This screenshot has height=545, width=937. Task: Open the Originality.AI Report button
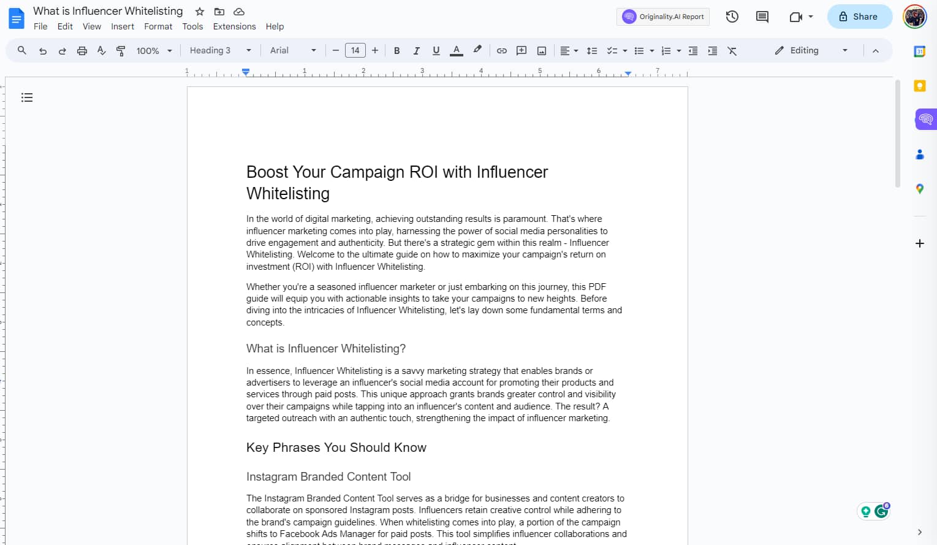[663, 17]
